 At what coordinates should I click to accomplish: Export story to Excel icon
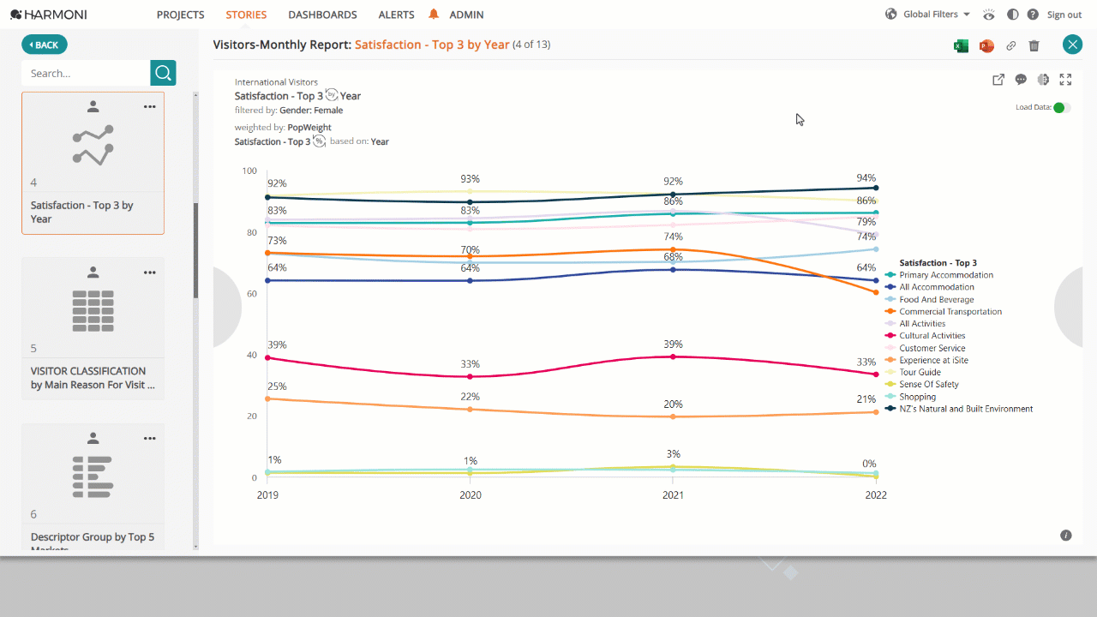962,46
